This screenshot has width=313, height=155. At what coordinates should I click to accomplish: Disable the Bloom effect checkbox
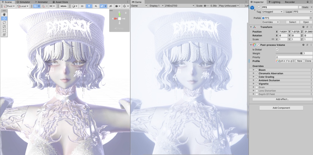(257, 70)
